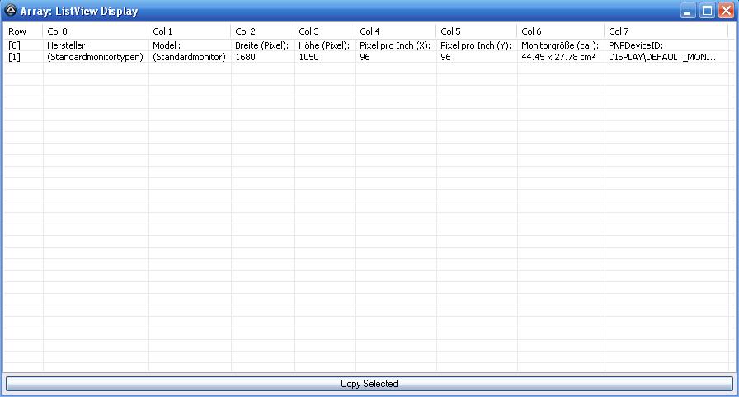Viewport: 739px width, 397px height.
Task: Click the Copy Selected button
Action: coord(369,384)
